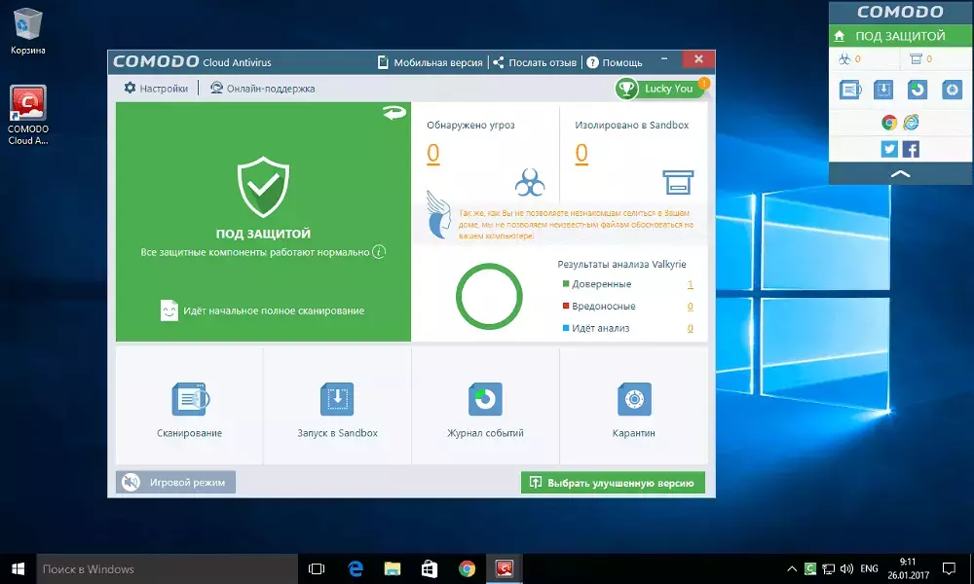974x584 pixels.
Task: Show hidden tray icons with the taskbar chevron
Action: (x=792, y=568)
